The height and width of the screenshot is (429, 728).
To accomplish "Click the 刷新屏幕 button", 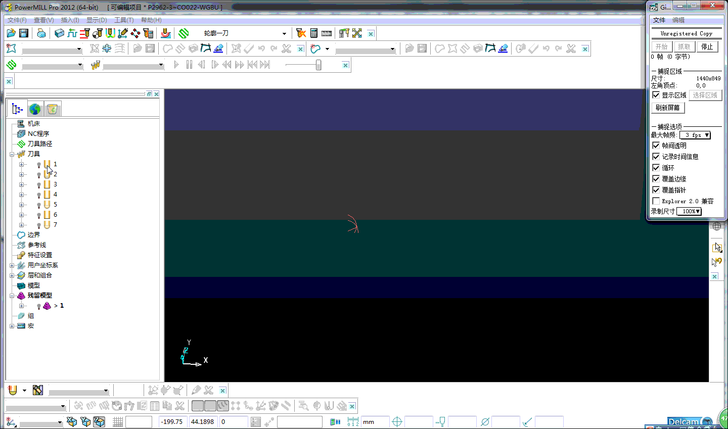I will coord(668,108).
